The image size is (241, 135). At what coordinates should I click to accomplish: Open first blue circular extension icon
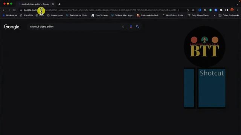point(200,10)
